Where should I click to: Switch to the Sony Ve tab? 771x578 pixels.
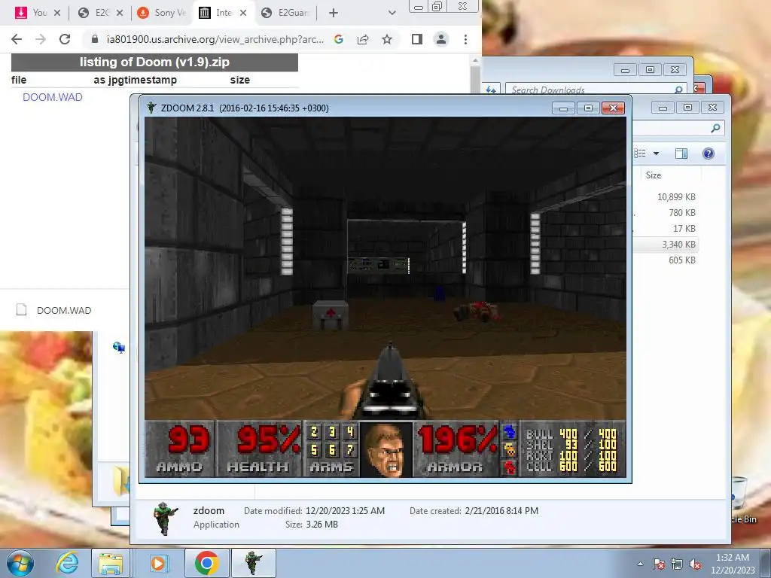163,13
